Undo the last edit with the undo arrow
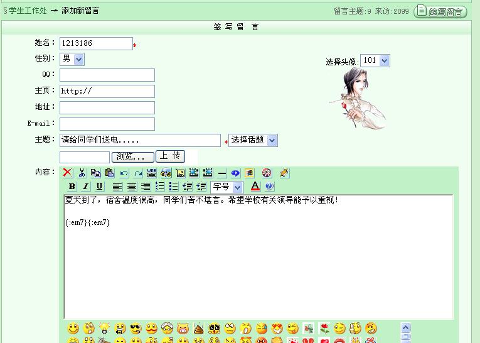 point(124,173)
